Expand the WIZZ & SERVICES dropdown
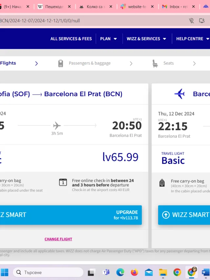 [x=146, y=39]
